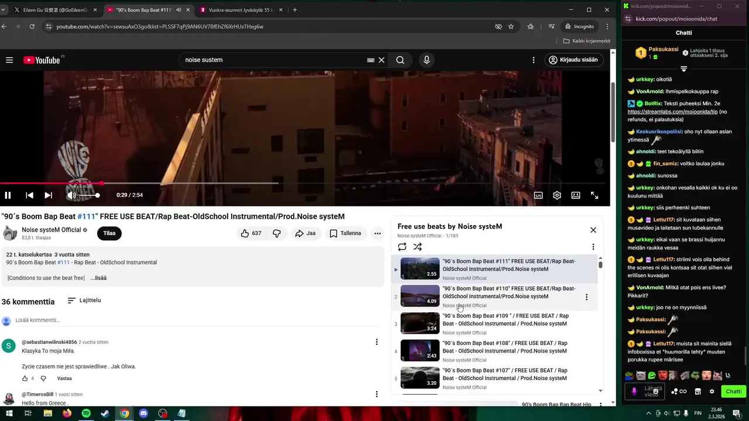Switch to theater mode view

(x=576, y=195)
